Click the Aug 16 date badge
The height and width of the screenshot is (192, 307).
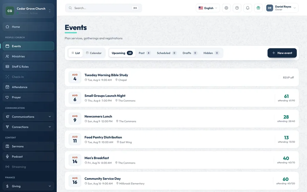75,181
